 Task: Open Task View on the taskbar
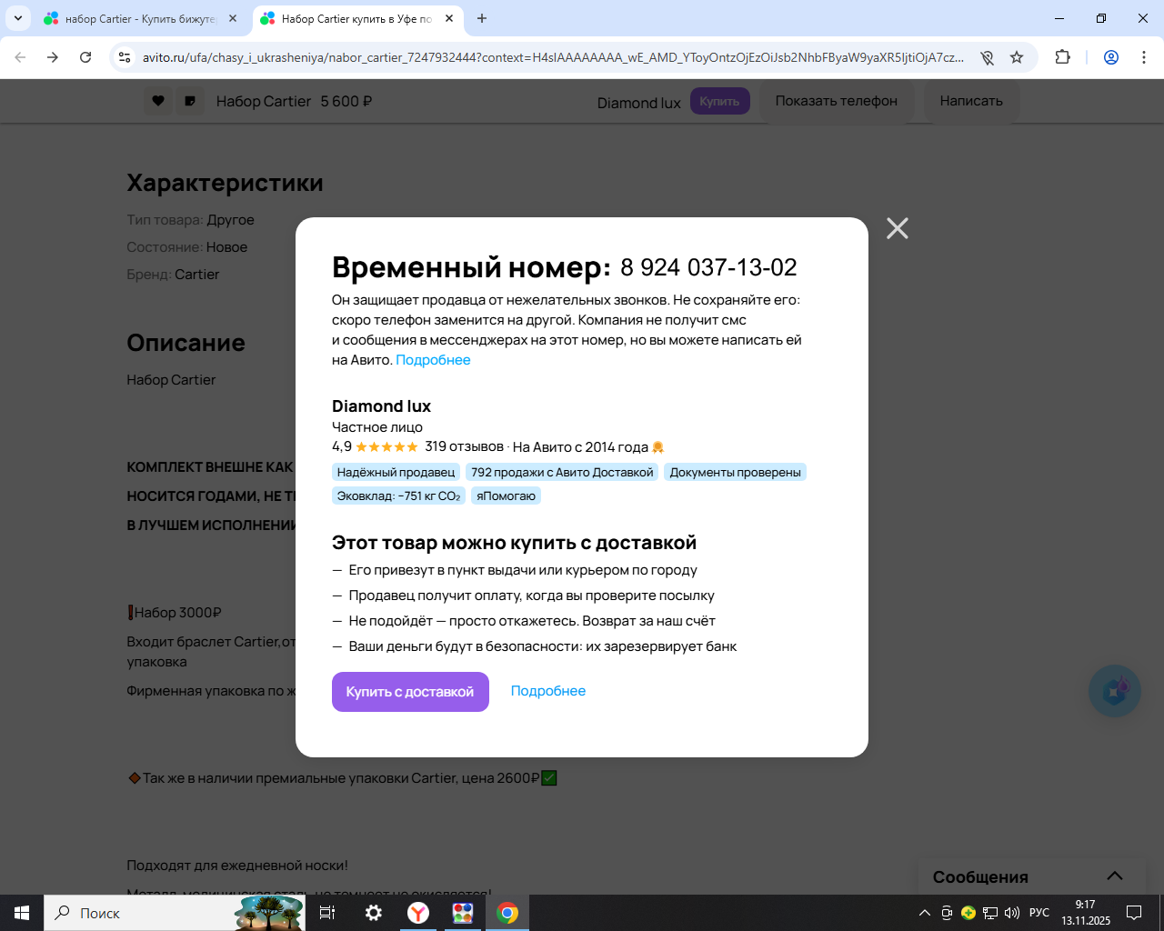(327, 913)
